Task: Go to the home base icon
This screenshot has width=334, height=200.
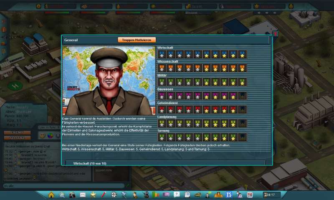Action: [x=51, y=195]
